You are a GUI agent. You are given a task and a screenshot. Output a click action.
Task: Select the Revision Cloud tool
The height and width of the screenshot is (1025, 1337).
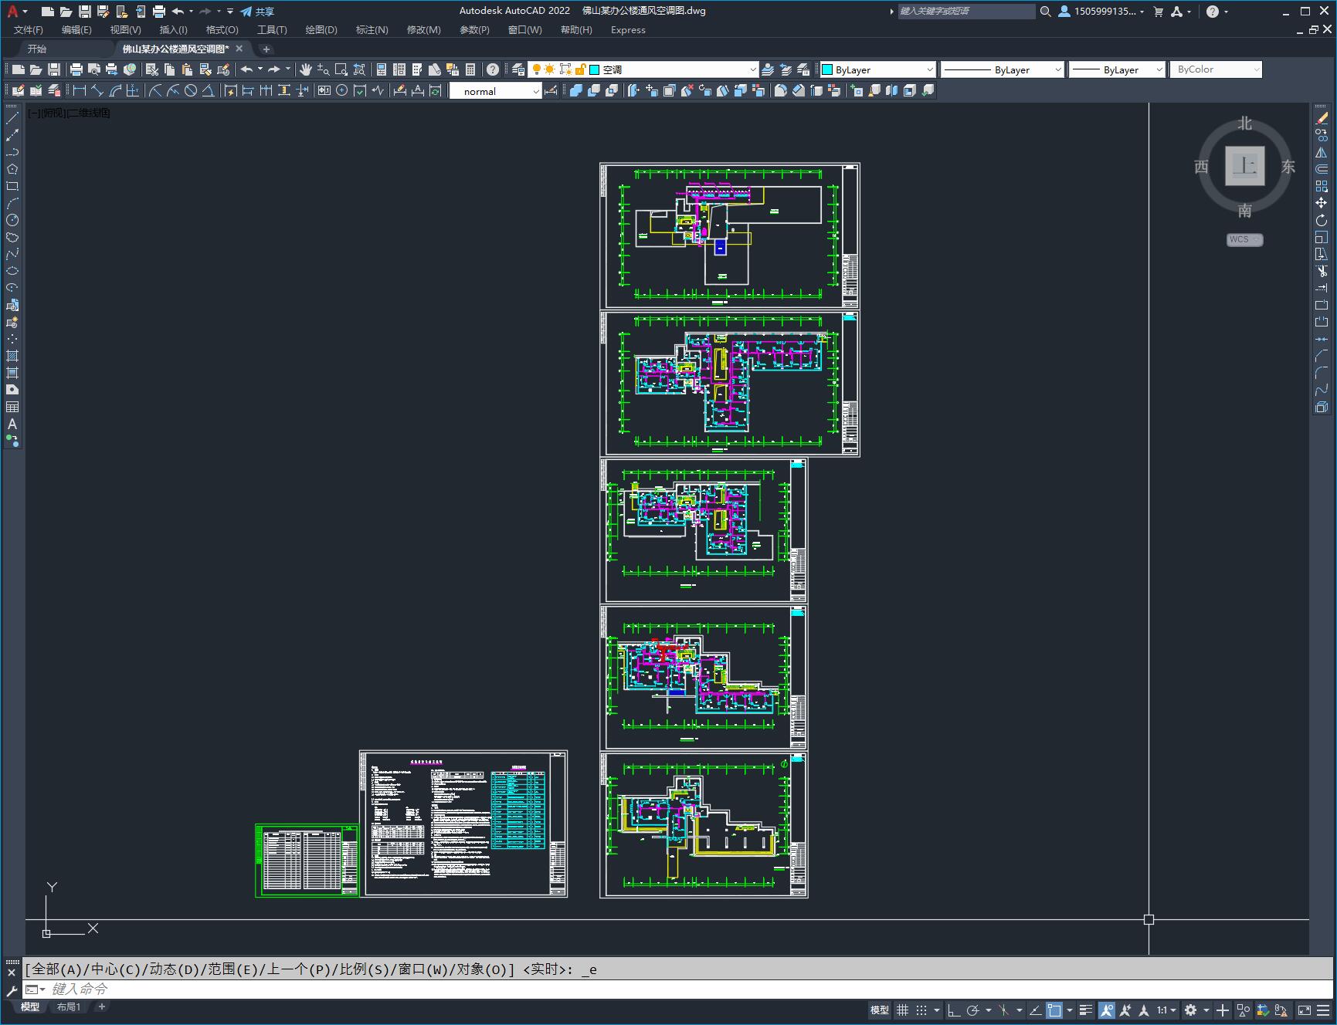click(12, 238)
